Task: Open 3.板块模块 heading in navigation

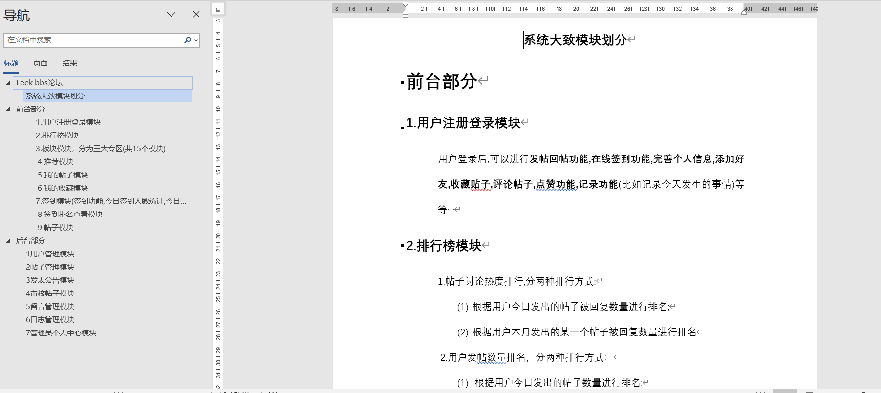Action: point(101,149)
